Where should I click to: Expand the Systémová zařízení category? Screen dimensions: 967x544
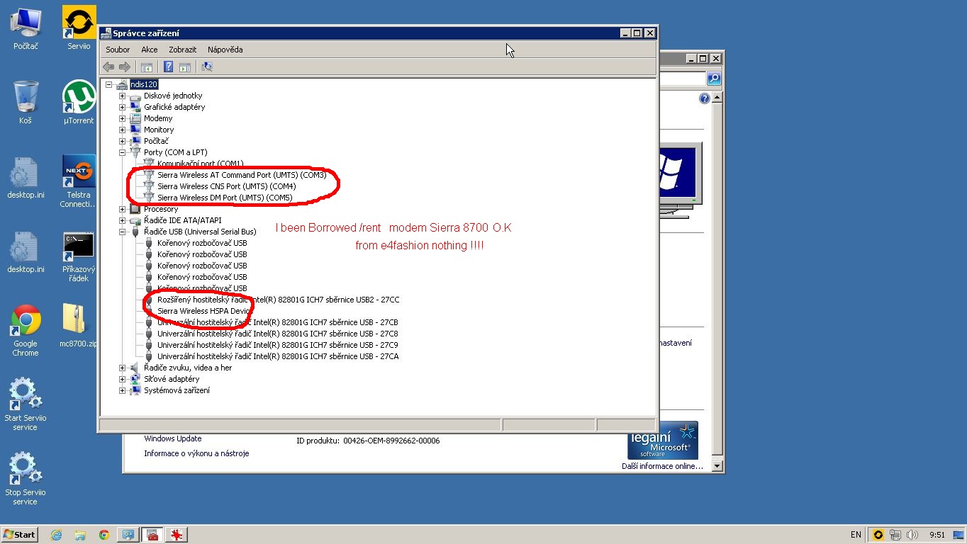(x=122, y=390)
